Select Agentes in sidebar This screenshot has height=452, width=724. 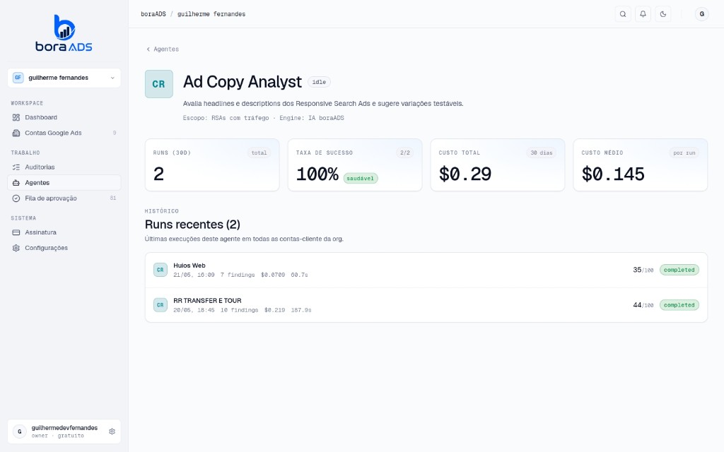(64, 183)
